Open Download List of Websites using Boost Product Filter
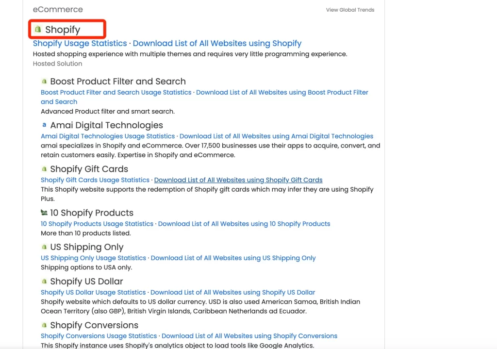Screen dimensions: 497x349 pyautogui.click(x=204, y=97)
